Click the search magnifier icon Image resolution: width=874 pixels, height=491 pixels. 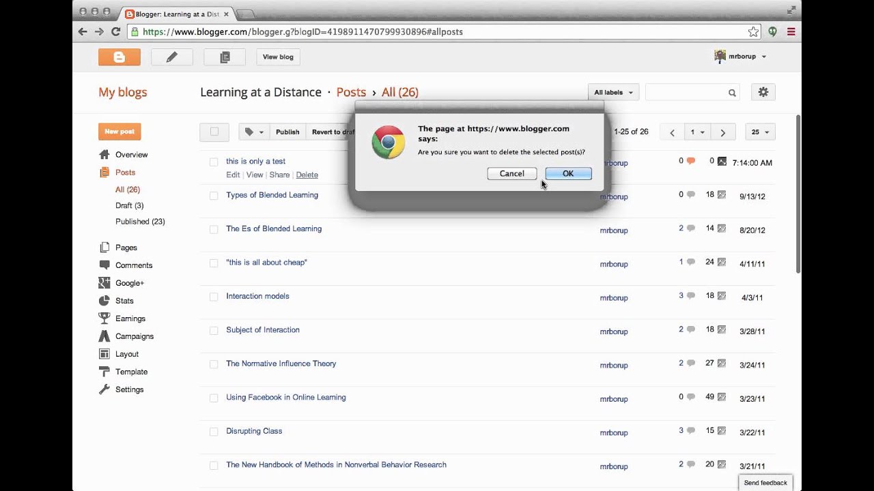pos(732,93)
